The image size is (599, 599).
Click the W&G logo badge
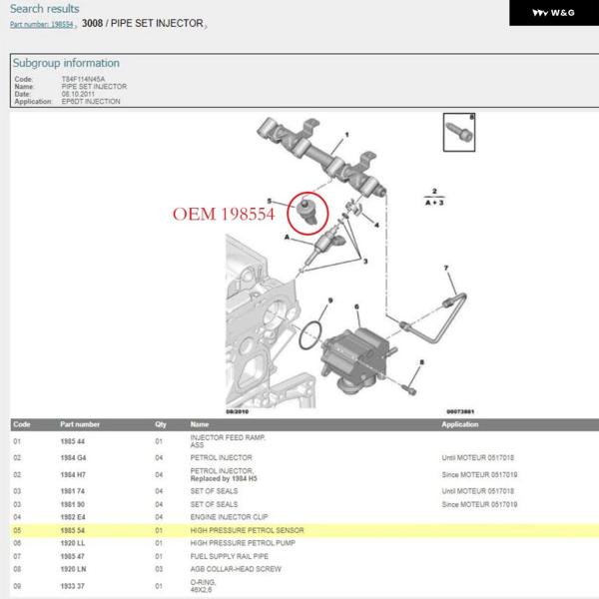pos(550,12)
